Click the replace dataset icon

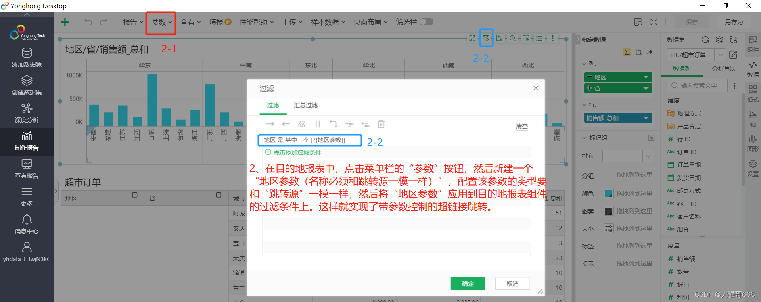click(x=733, y=40)
